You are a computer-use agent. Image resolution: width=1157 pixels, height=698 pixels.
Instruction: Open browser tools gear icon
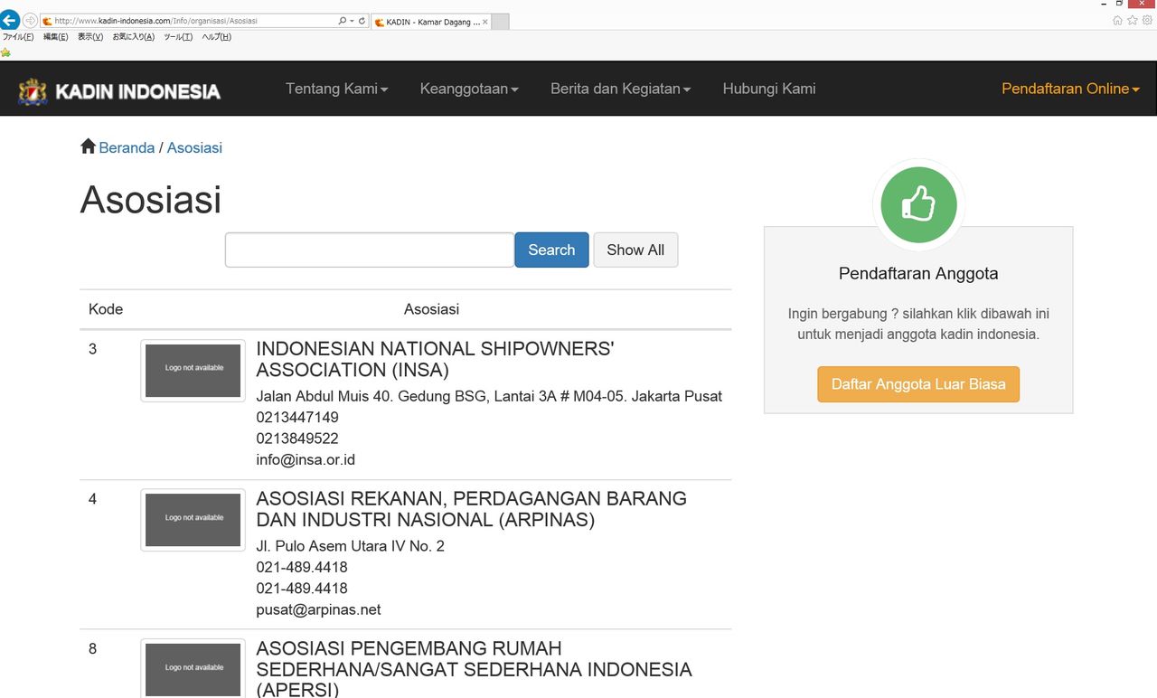(1147, 20)
